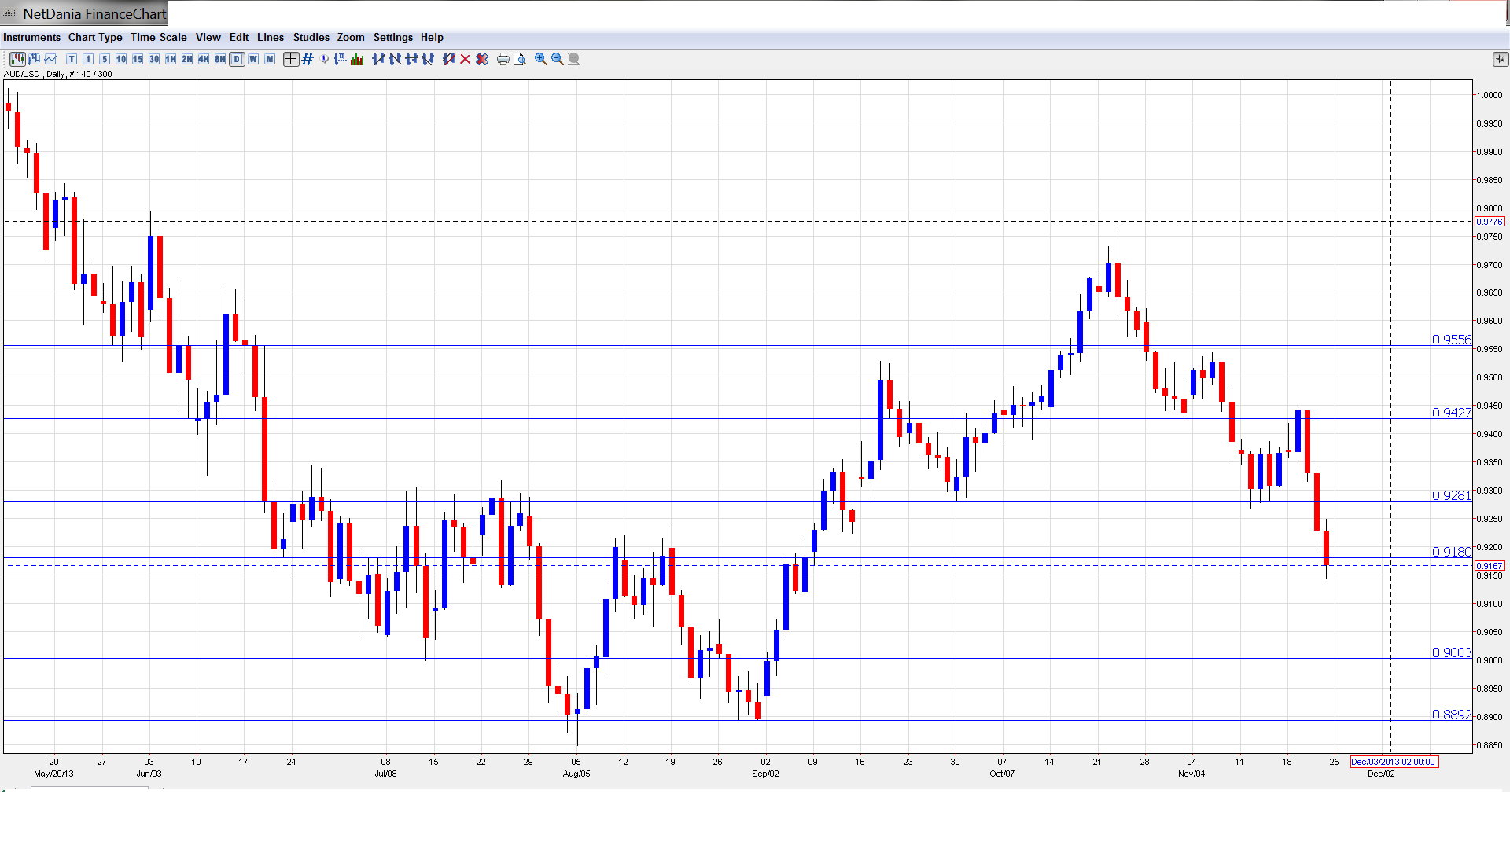This screenshot has width=1510, height=849.
Task: Click the print chart icon
Action: click(503, 59)
